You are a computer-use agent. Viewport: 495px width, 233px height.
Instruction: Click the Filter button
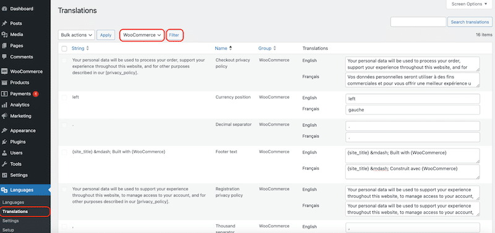pyautogui.click(x=174, y=35)
